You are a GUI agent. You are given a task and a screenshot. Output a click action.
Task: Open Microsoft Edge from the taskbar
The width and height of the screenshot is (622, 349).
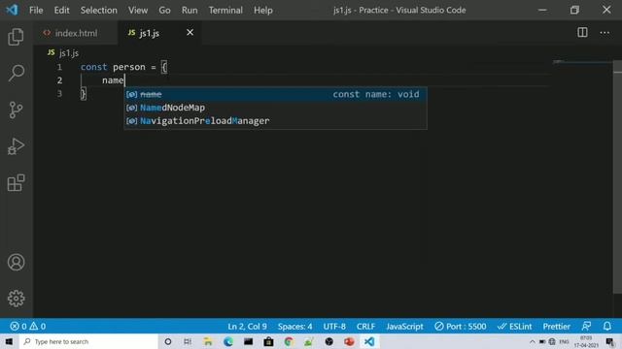pos(228,341)
